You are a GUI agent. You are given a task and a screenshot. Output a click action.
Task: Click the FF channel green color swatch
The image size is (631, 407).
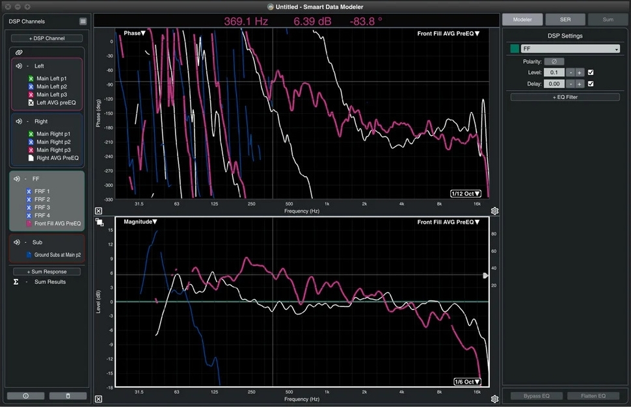pos(515,49)
